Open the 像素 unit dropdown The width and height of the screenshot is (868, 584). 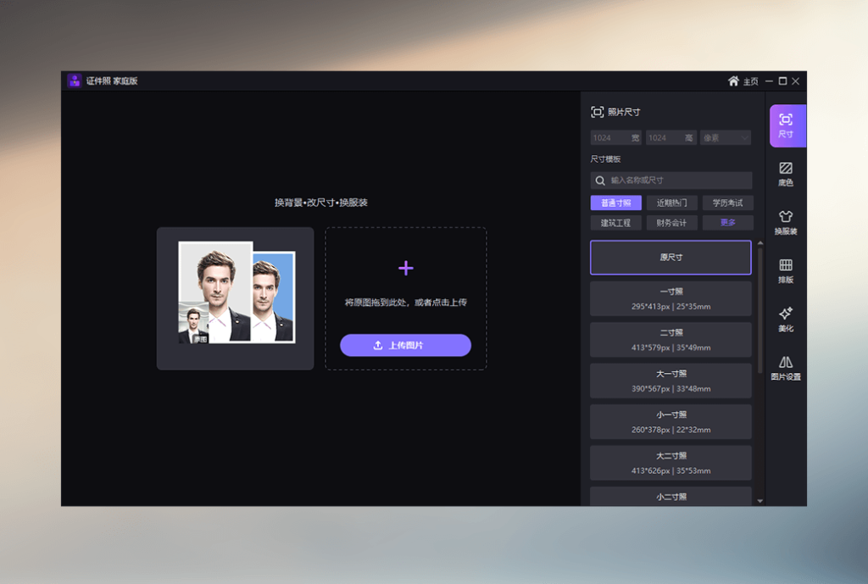(726, 138)
